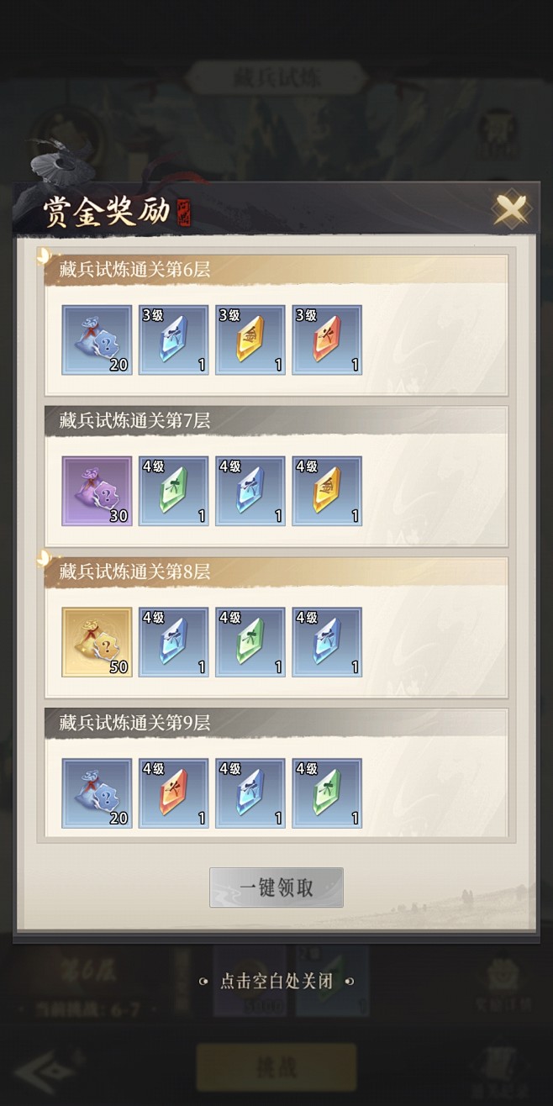Tap the yellow 4级 gem in 第7层 row

[x=327, y=491]
